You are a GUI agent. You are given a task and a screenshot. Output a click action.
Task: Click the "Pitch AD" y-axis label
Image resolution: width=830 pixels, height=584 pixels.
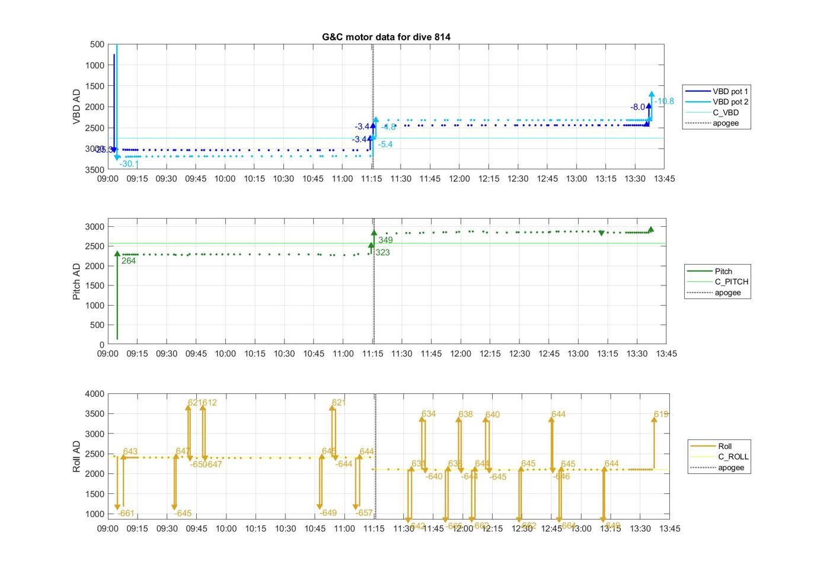point(76,281)
